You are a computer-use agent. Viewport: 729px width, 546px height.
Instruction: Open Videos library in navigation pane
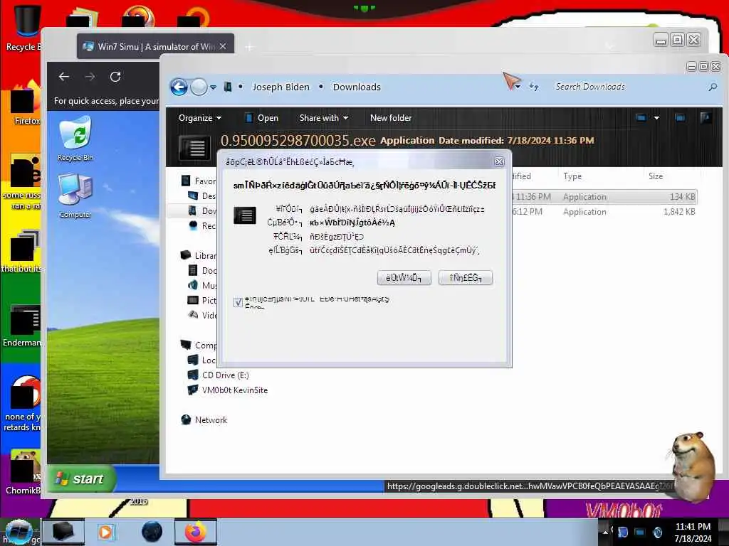point(203,315)
